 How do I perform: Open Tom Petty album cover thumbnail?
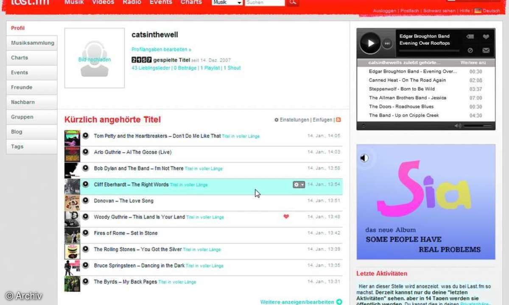(x=72, y=138)
